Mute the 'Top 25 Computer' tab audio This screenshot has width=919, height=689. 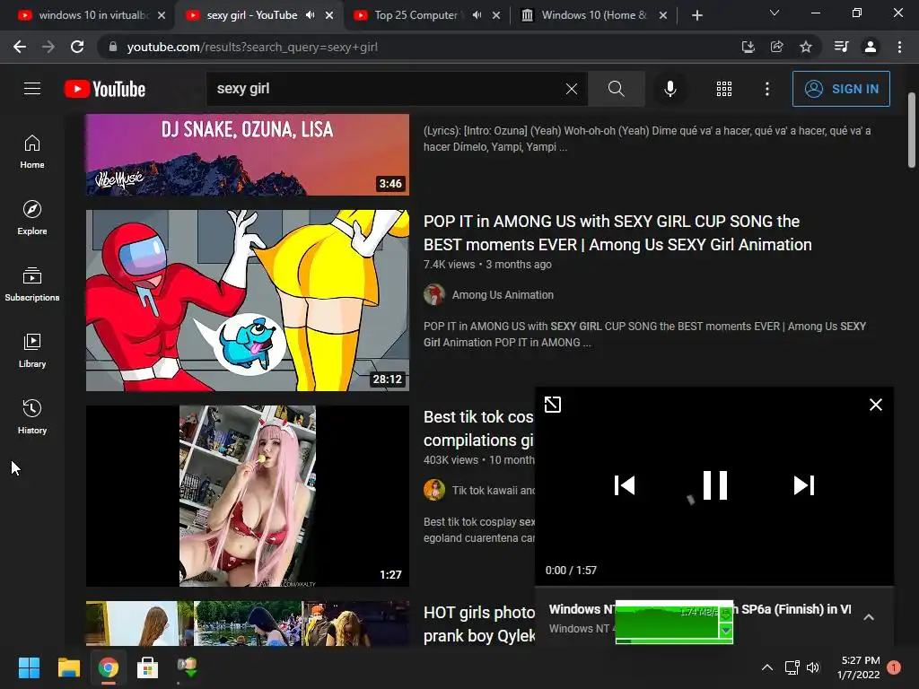click(477, 15)
